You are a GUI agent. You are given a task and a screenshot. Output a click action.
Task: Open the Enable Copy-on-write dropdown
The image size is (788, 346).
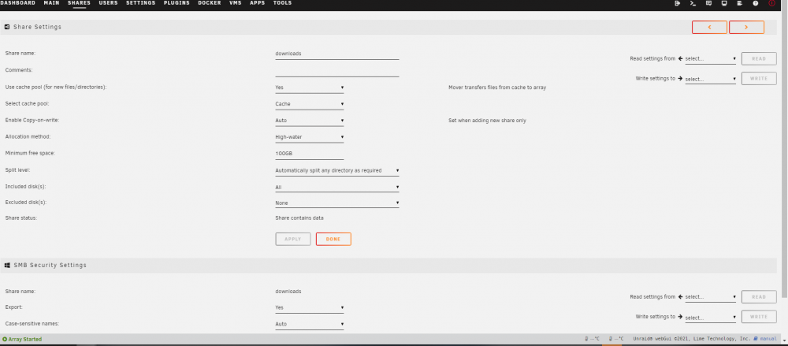pyautogui.click(x=310, y=121)
